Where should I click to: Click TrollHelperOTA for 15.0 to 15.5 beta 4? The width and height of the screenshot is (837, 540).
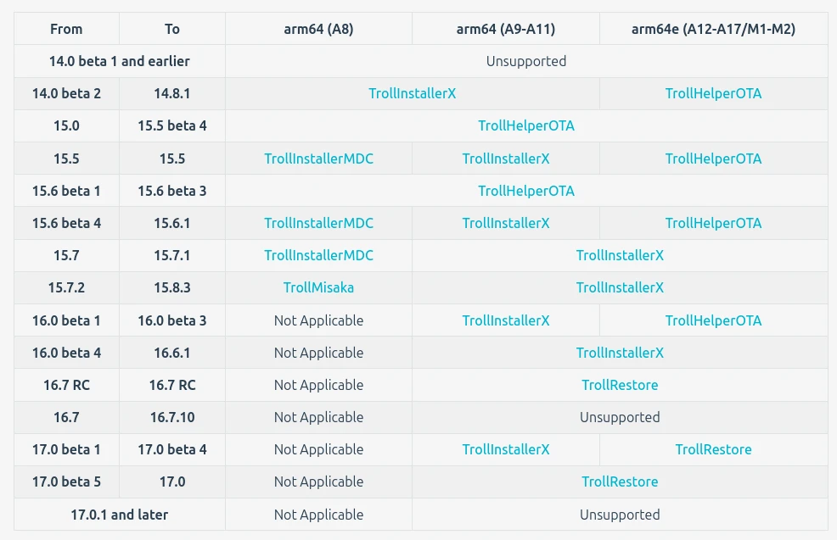pos(525,125)
